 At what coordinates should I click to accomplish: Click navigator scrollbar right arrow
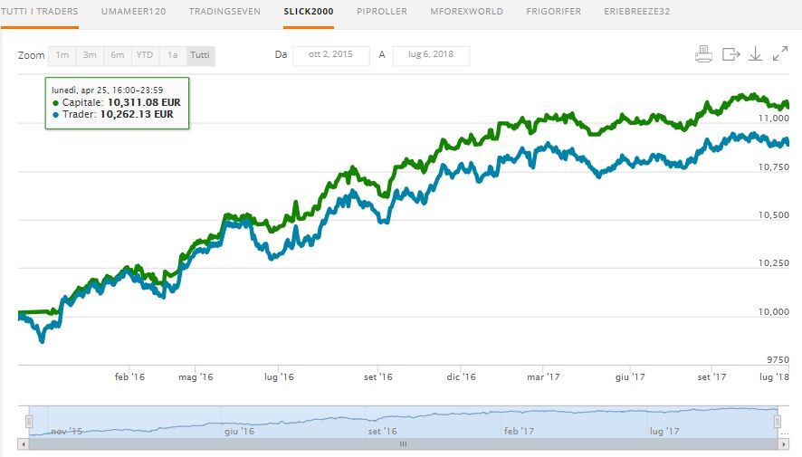[784, 443]
